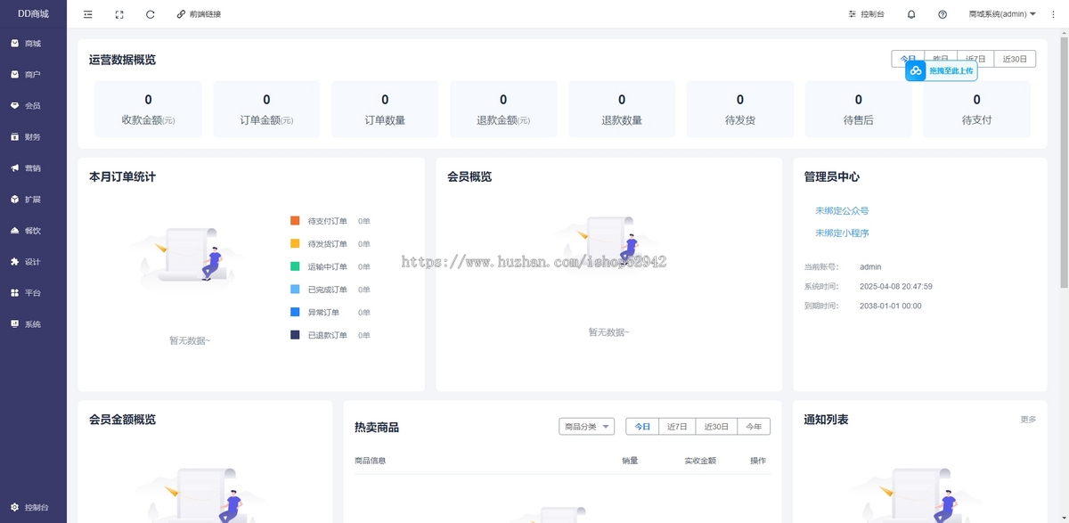Click the 餐饮 icon in sidebar
Viewport: 1069px width, 523px height.
coord(15,231)
